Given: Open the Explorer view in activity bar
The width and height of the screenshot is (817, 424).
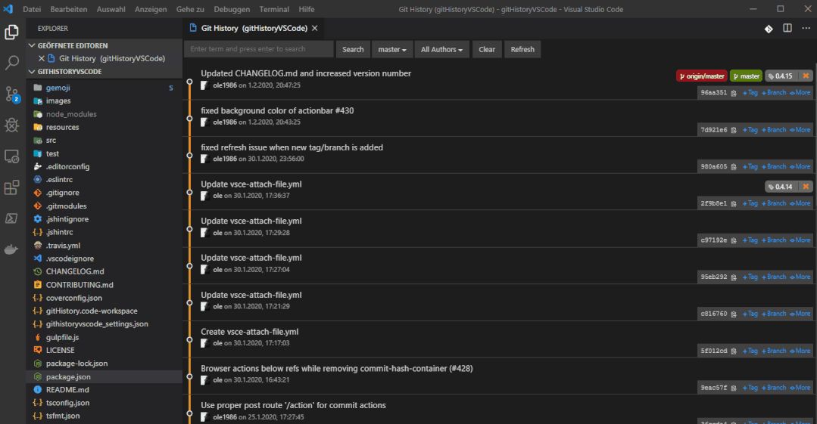Looking at the screenshot, I should [11, 32].
